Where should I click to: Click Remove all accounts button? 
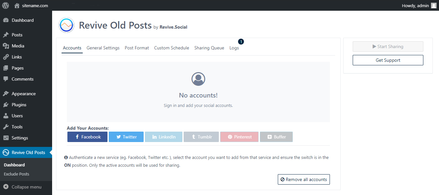tap(304, 179)
